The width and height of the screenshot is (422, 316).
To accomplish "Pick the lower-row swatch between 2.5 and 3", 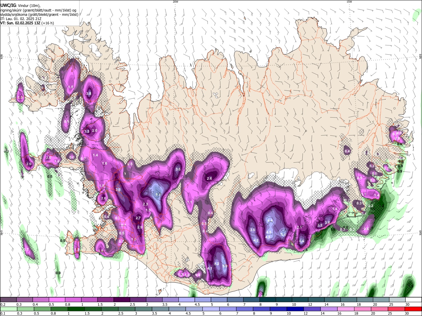I will pyautogui.click(x=127, y=309).
